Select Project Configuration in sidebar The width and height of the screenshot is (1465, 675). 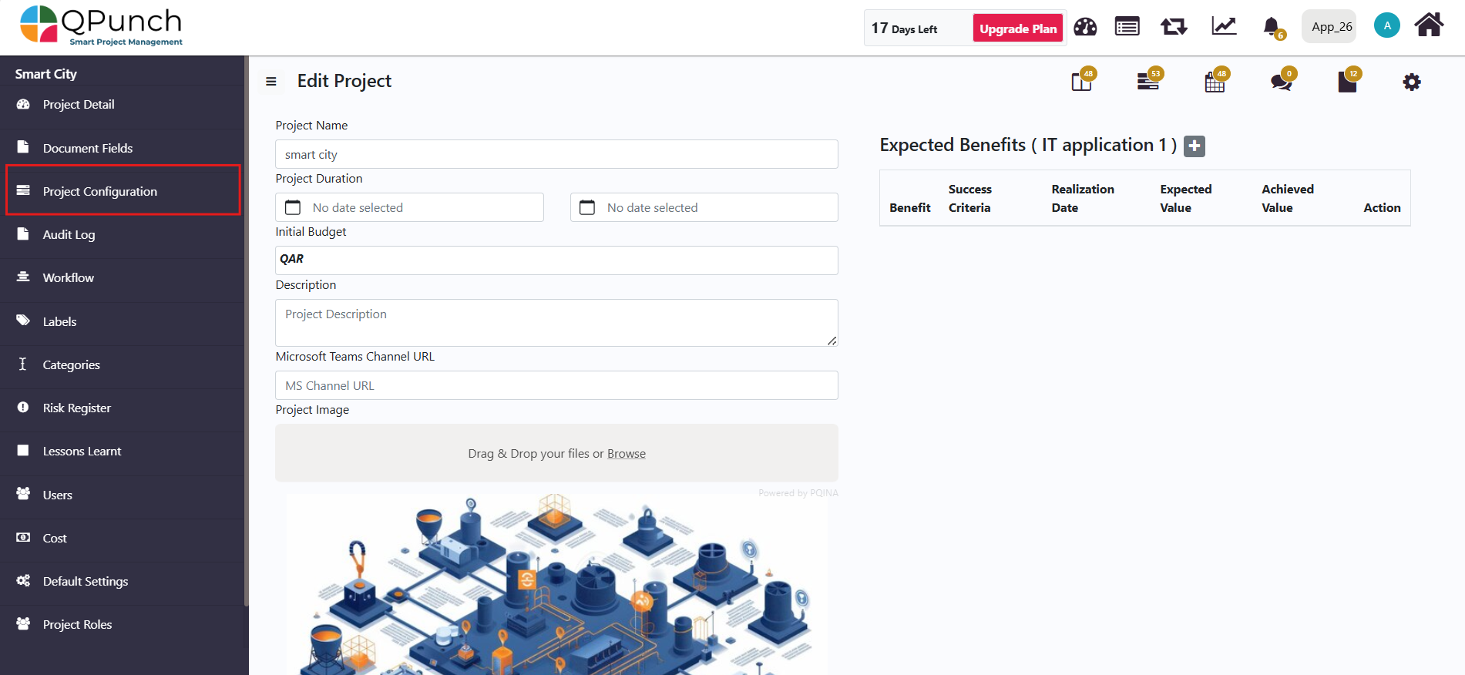tap(99, 191)
